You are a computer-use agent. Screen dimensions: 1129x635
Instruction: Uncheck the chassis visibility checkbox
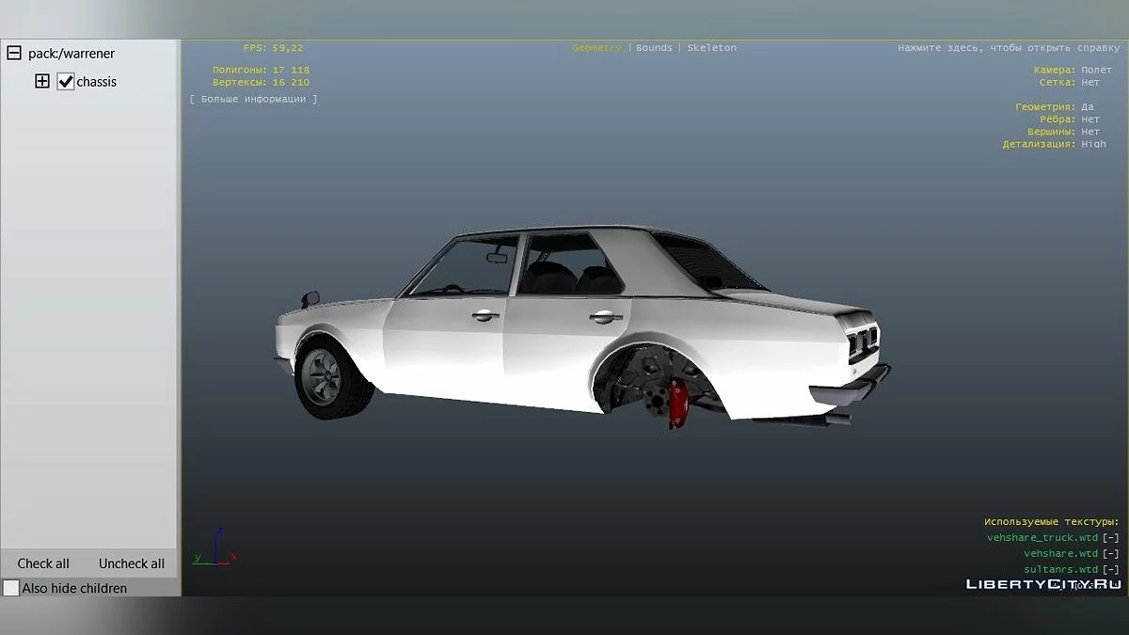pos(66,82)
